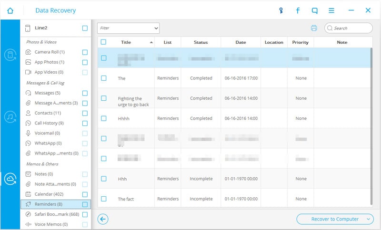Open the Facebook icon link
Screen dimensions: 381x230
pyautogui.click(x=298, y=10)
